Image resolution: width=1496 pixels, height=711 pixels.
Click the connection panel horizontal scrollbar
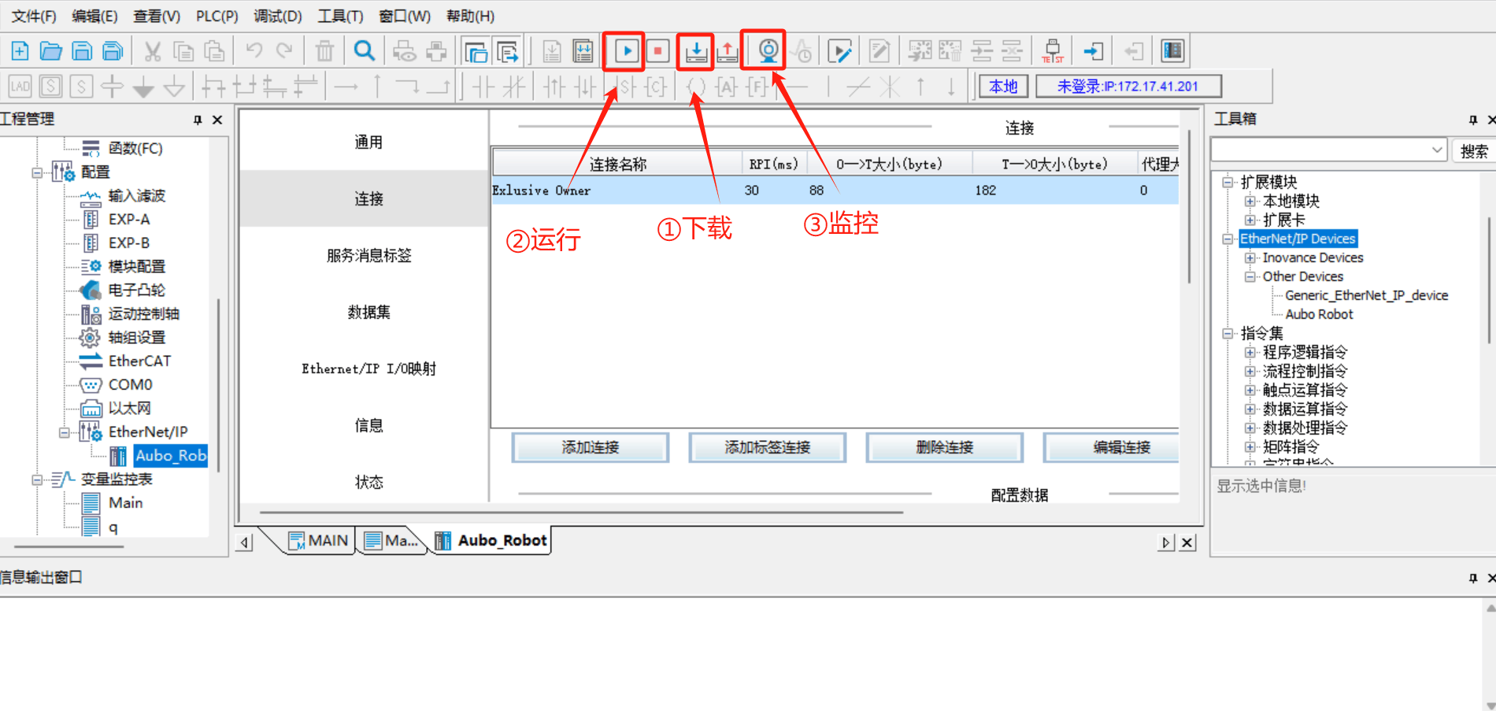coord(581,513)
